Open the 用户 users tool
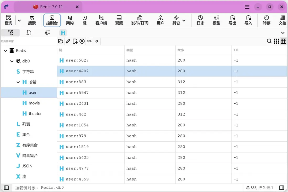 161,20
